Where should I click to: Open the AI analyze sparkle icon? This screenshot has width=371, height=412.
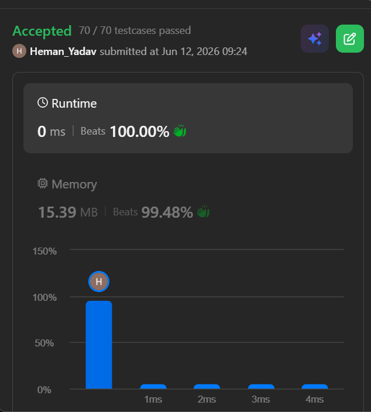pos(314,39)
